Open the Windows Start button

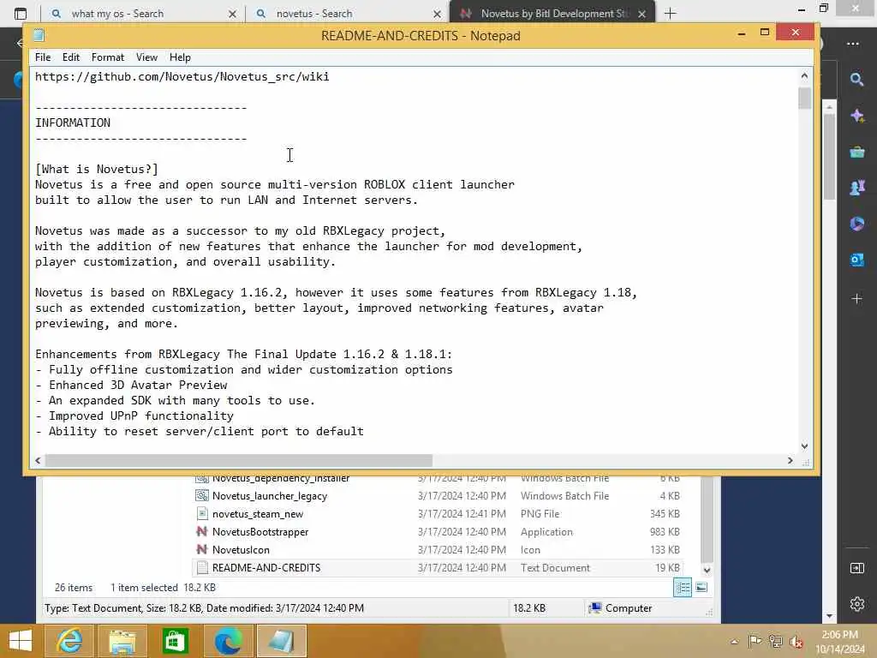21,641
